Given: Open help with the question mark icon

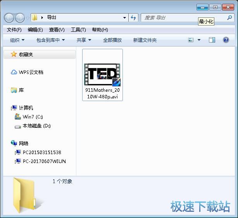Looking at the screenshot, I should [226, 40].
